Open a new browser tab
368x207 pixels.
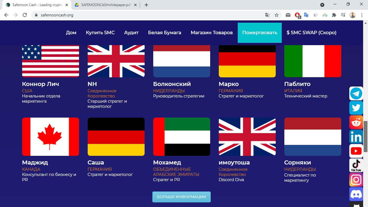point(146,5)
